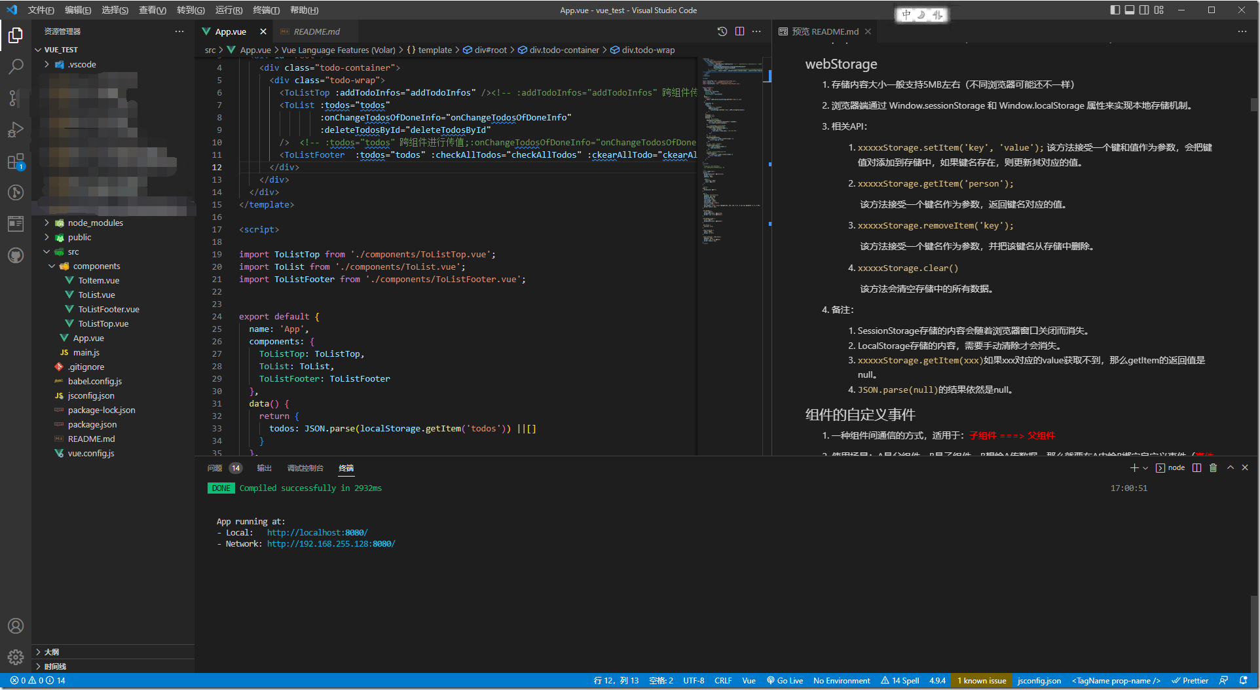This screenshot has height=690, width=1260.
Task: Click the div.todo-container breadcrumb
Action: tap(559, 50)
